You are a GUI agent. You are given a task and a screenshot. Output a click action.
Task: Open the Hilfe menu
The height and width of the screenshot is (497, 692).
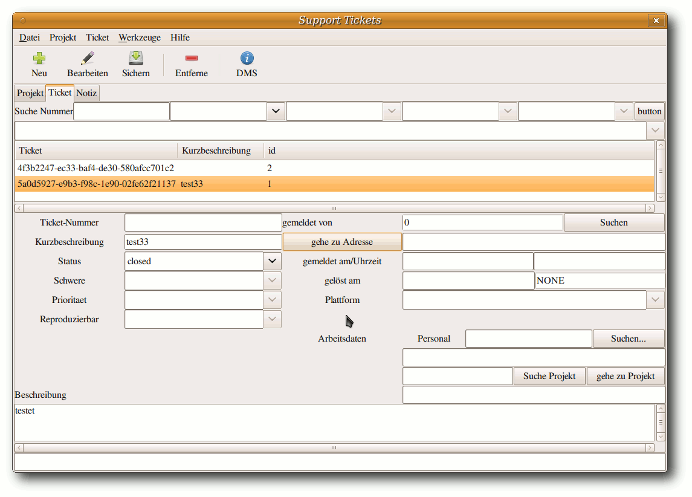(x=180, y=37)
